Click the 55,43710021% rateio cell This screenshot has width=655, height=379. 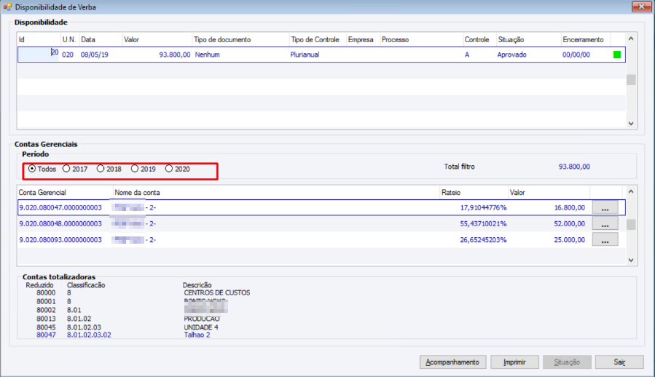(x=483, y=224)
